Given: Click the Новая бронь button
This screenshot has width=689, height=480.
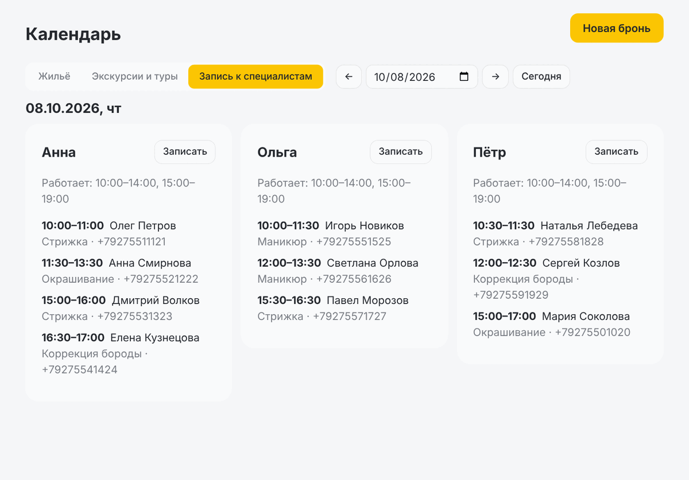Looking at the screenshot, I should click(617, 28).
